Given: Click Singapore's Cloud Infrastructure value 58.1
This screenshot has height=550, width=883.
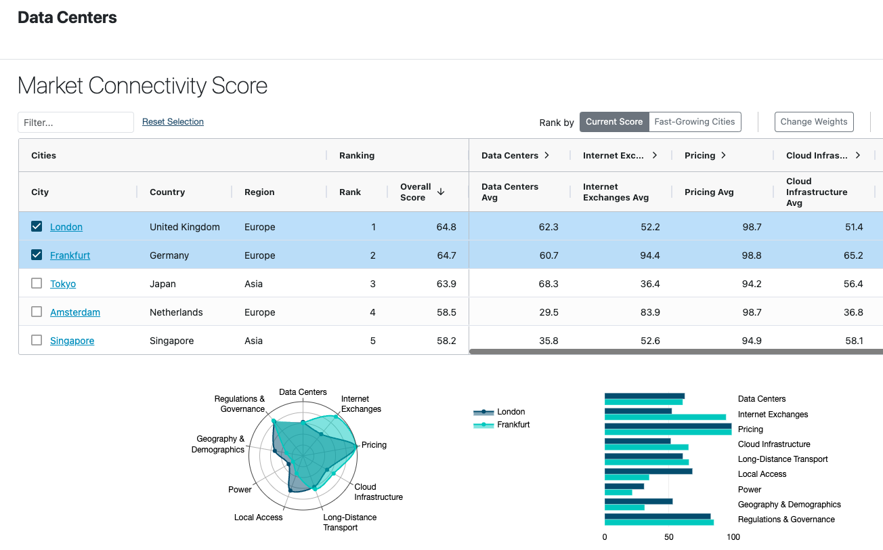Looking at the screenshot, I should 854,341.
